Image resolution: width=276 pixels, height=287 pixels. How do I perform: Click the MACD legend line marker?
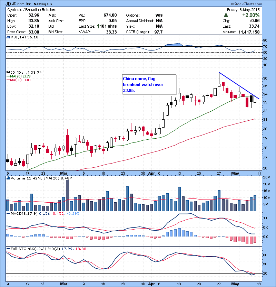[x=8, y=213]
